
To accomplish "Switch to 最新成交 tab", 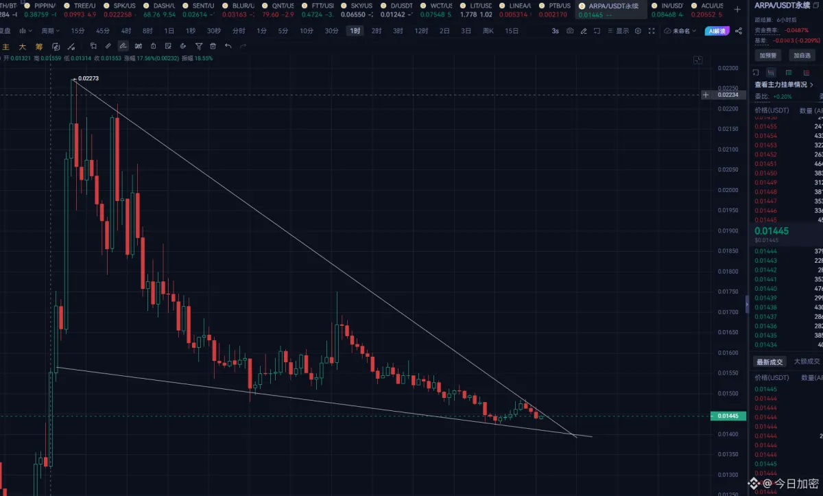I will click(770, 362).
